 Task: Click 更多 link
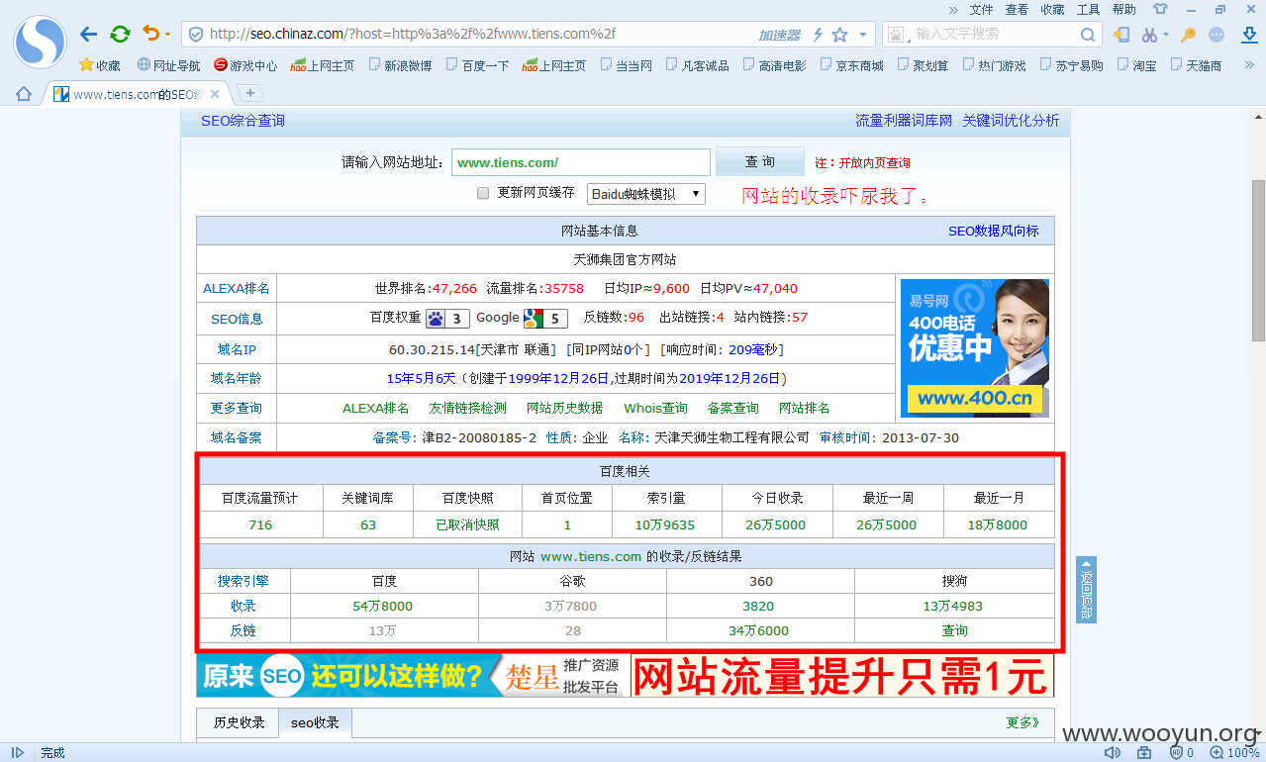tap(1023, 722)
